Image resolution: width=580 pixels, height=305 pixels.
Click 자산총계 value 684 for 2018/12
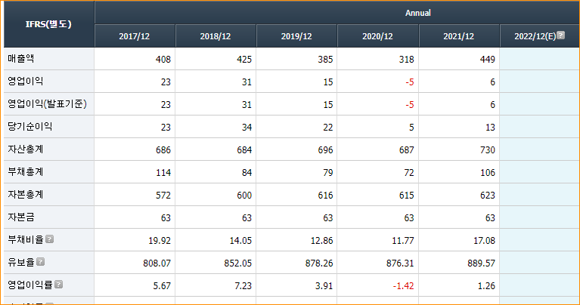[x=244, y=150]
